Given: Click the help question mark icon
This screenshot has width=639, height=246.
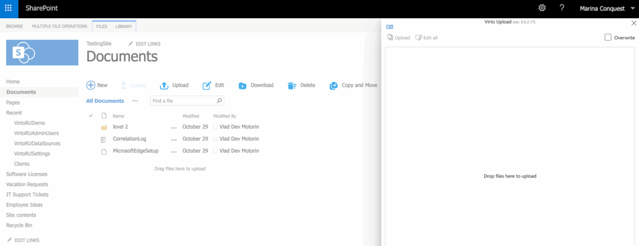Looking at the screenshot, I should [562, 7].
